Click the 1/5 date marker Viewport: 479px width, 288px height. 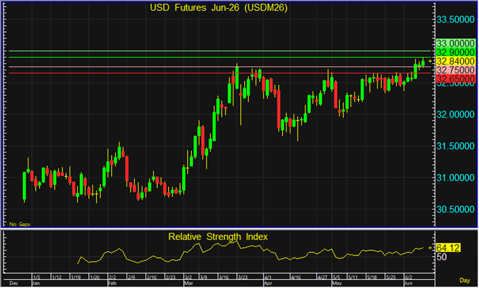pos(37,278)
